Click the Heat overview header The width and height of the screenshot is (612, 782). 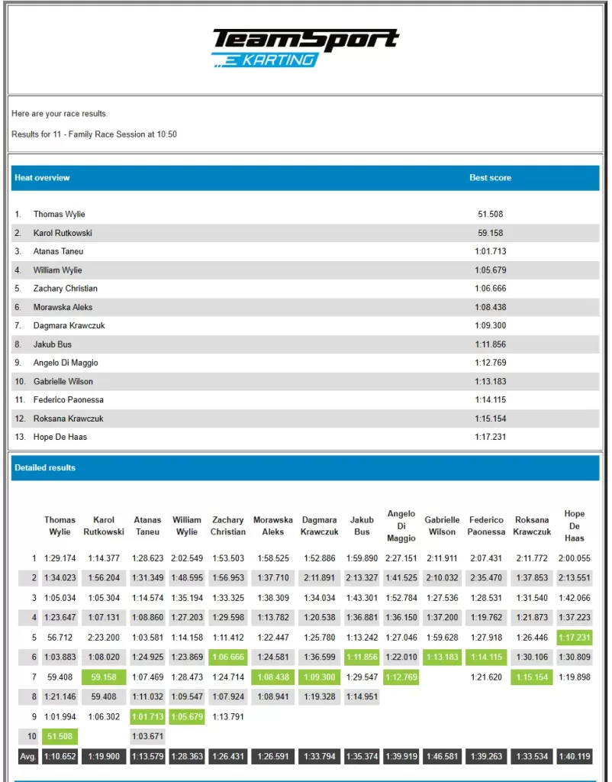(x=43, y=178)
